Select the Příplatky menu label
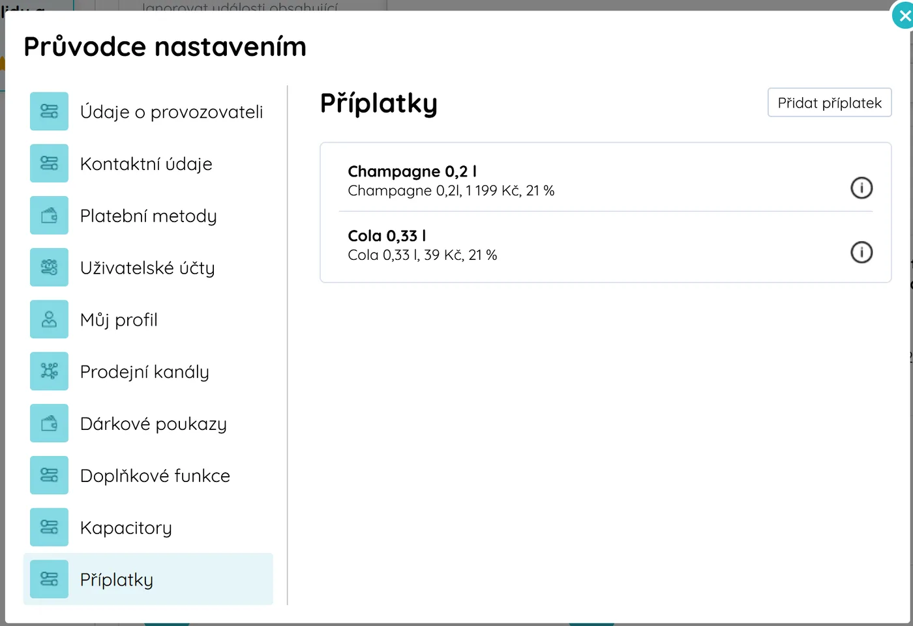This screenshot has height=626, width=913. point(117,580)
